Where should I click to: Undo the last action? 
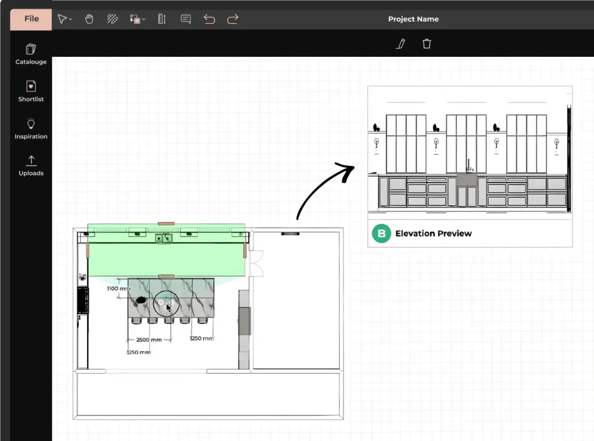pos(209,19)
